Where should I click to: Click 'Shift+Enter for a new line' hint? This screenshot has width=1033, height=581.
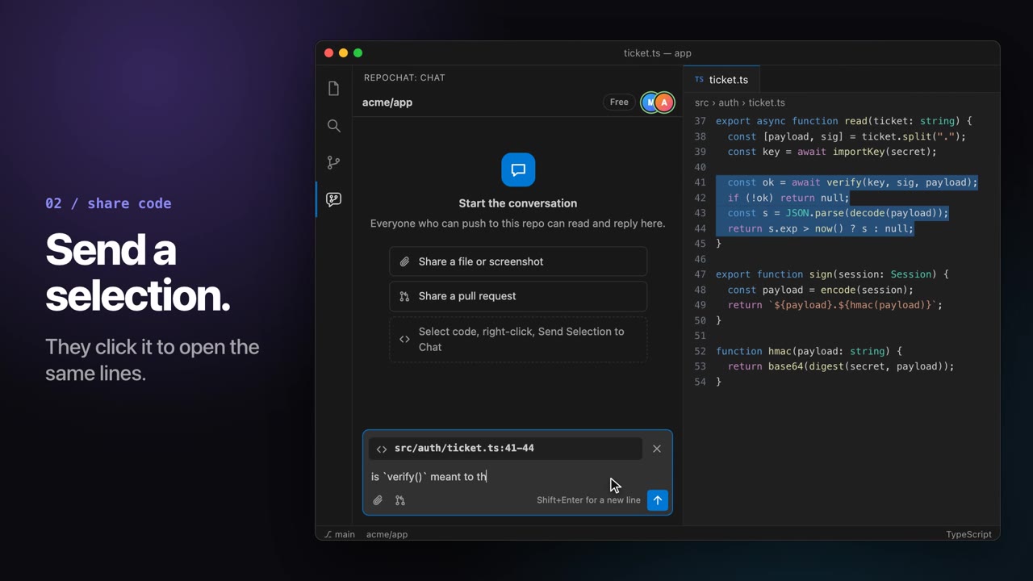pyautogui.click(x=588, y=500)
